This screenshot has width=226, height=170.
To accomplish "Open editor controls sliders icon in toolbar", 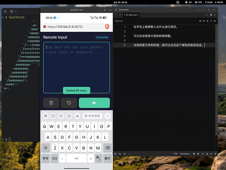I will point(215,21).
